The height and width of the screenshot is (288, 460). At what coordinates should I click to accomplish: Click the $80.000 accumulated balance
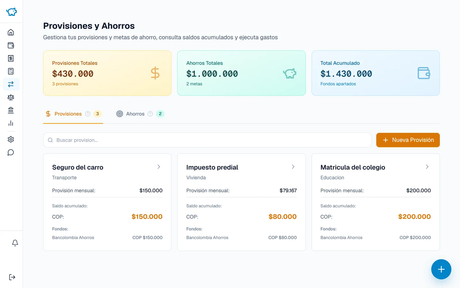click(282, 217)
